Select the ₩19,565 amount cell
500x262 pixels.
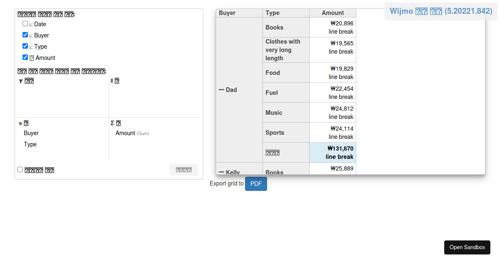click(333, 50)
